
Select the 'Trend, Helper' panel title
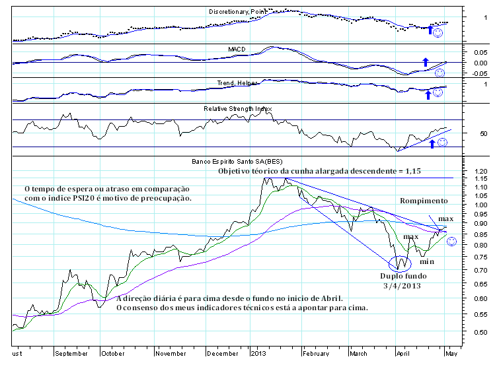(x=237, y=83)
